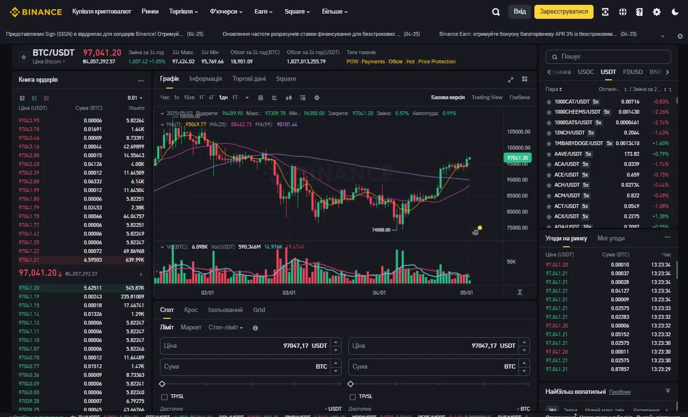The height and width of the screenshot is (417, 688).
Task: Select the FDUSD market tab
Action: coord(633,72)
